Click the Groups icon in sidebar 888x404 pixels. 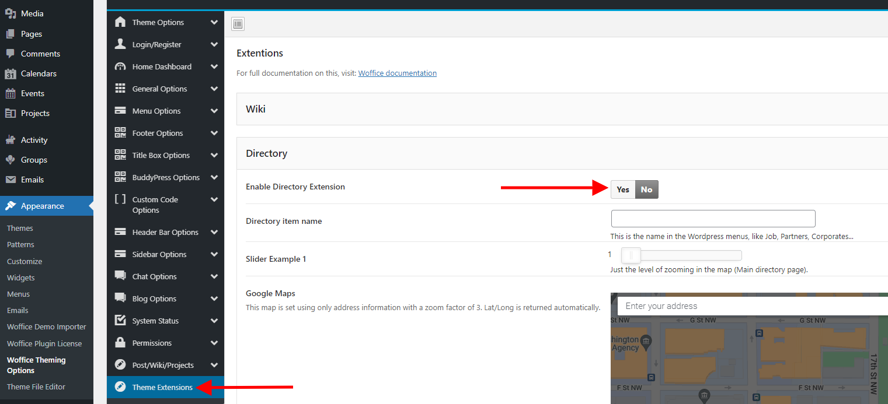coord(10,160)
